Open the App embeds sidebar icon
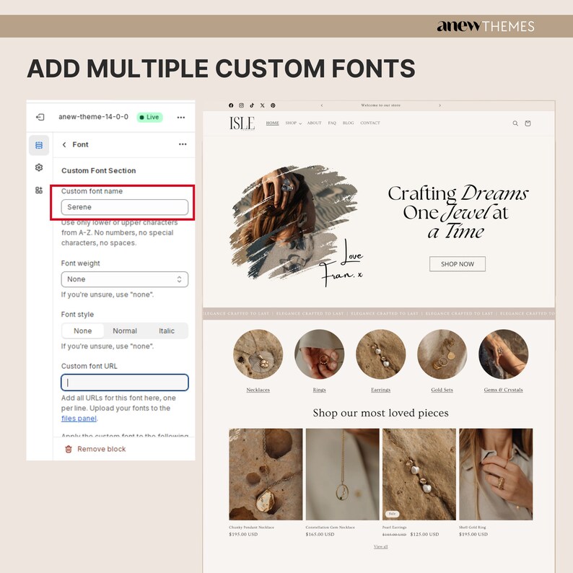 pos(39,190)
